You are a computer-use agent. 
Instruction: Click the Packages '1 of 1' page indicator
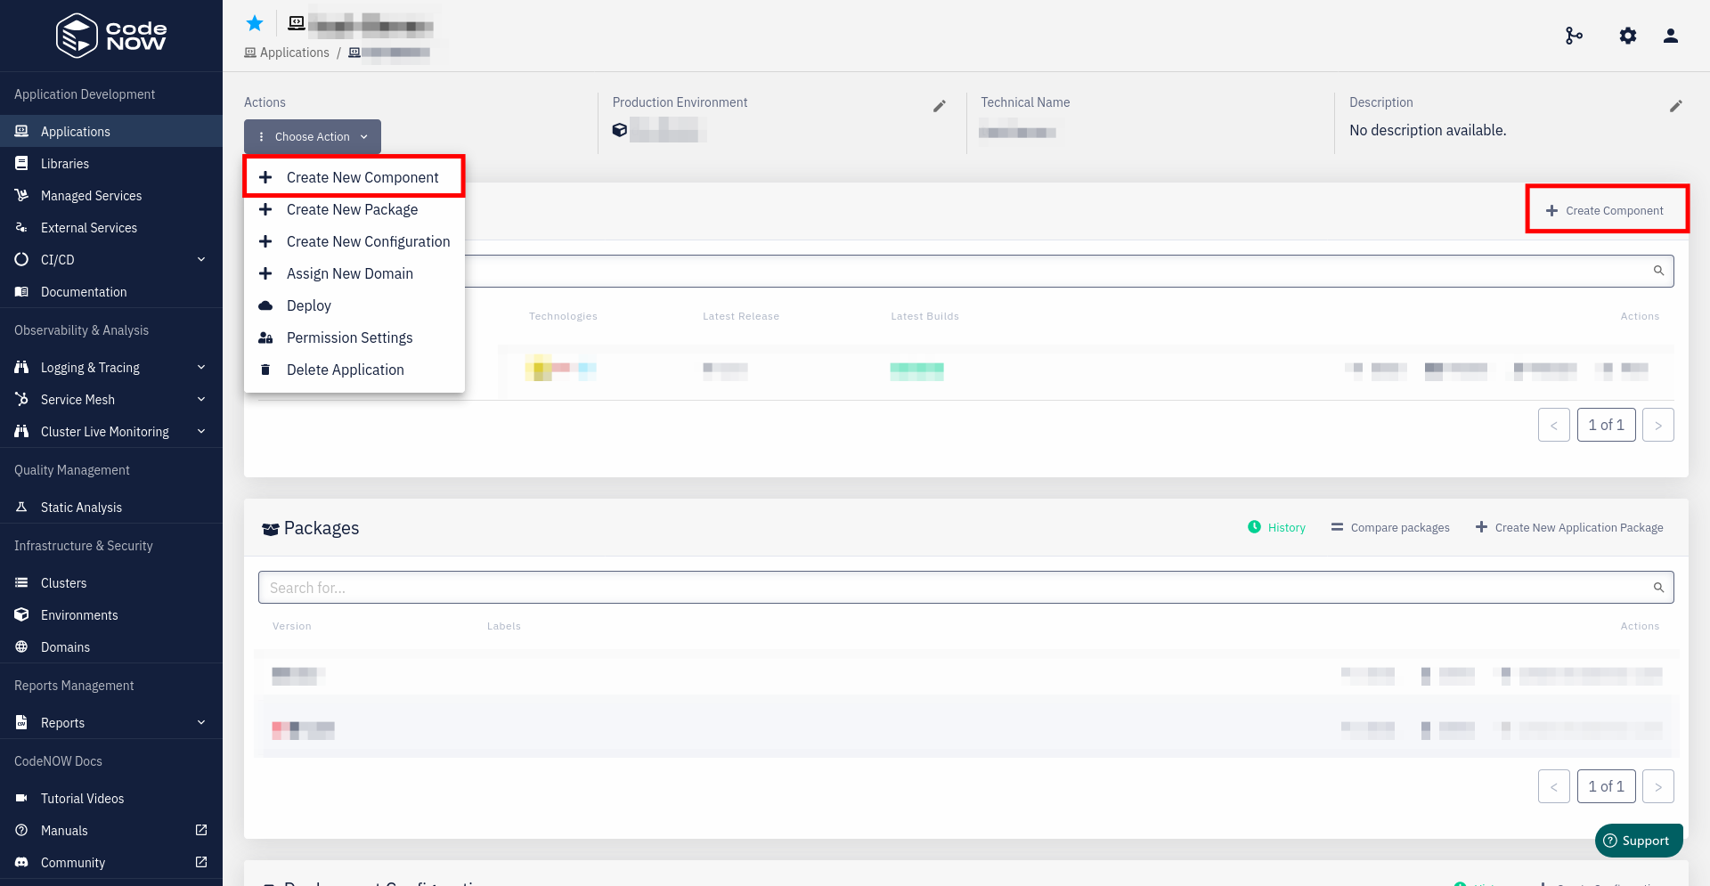tap(1606, 786)
